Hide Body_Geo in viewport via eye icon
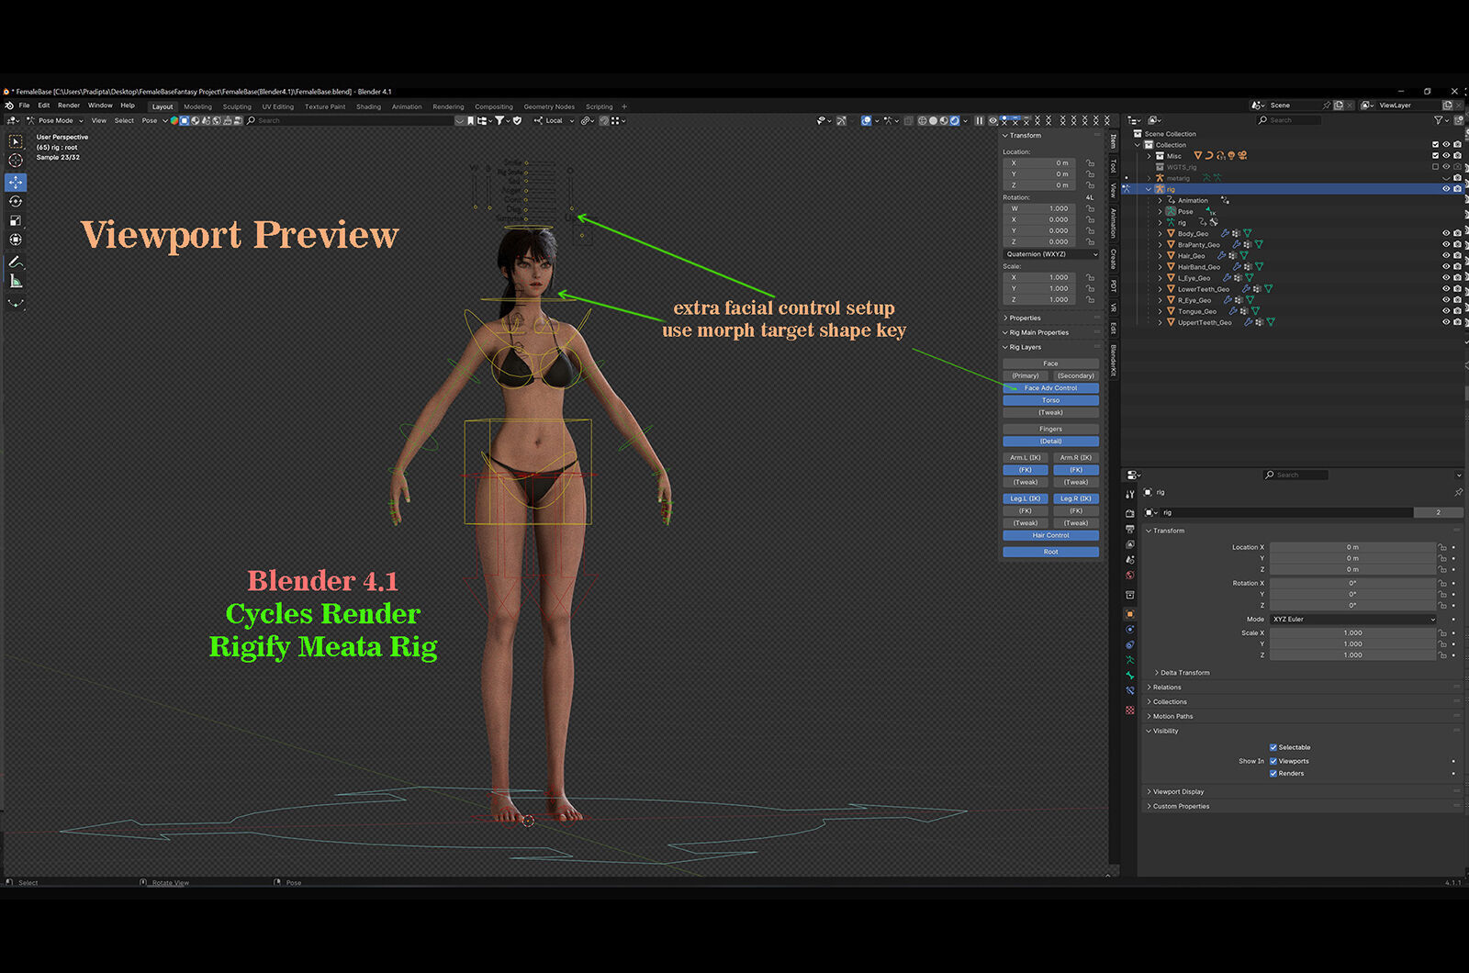Screen dimensions: 1469x973 click(1446, 234)
